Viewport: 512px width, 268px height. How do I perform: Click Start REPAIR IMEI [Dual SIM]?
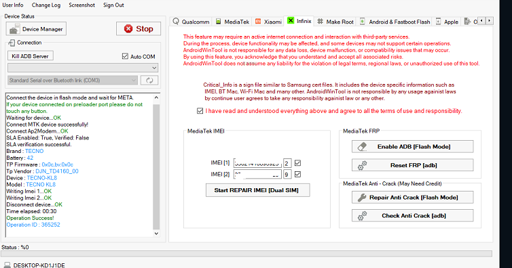tap(257, 190)
